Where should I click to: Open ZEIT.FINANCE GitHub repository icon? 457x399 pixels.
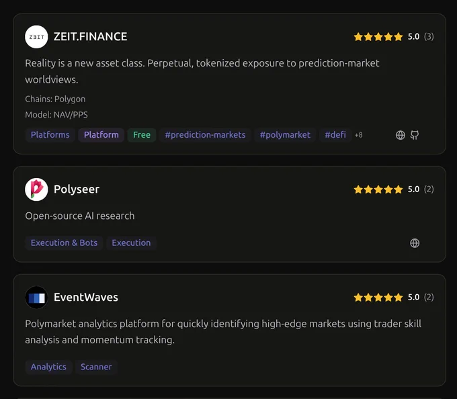[415, 135]
